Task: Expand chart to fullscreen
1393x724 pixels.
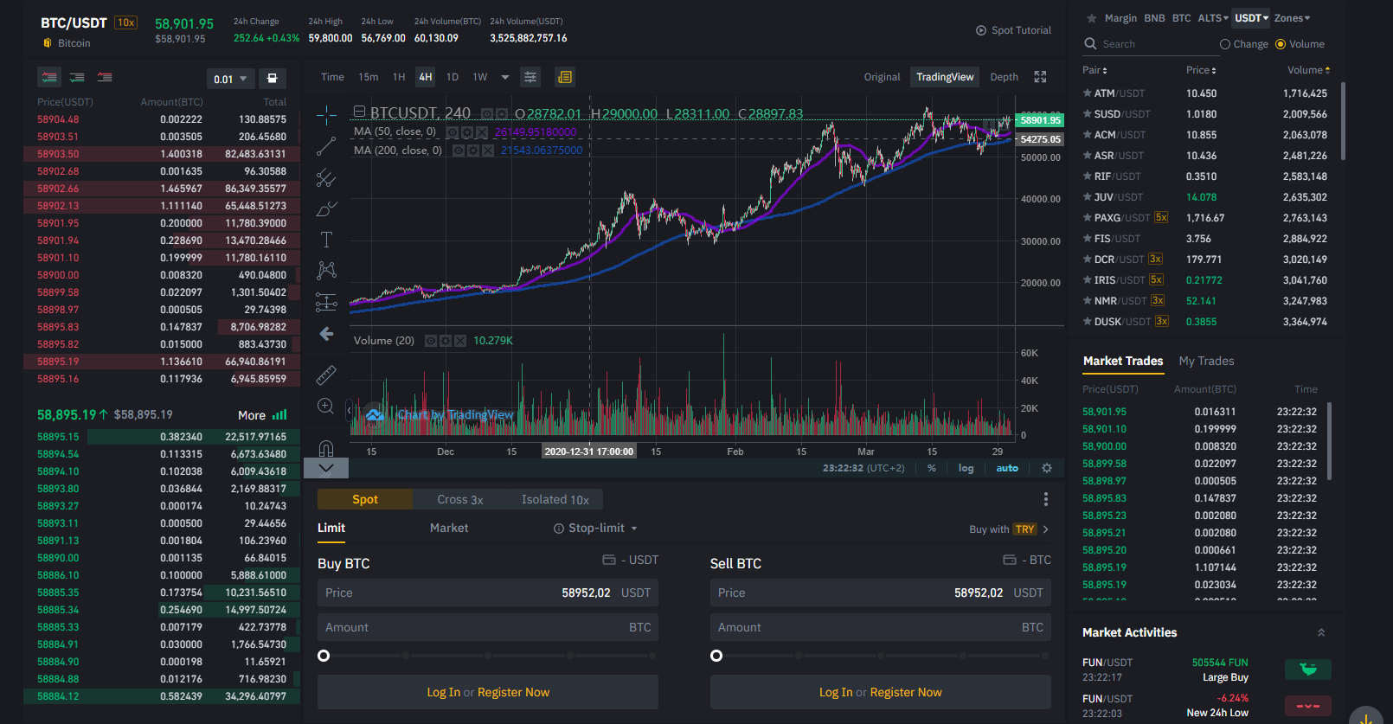Action: (1040, 77)
